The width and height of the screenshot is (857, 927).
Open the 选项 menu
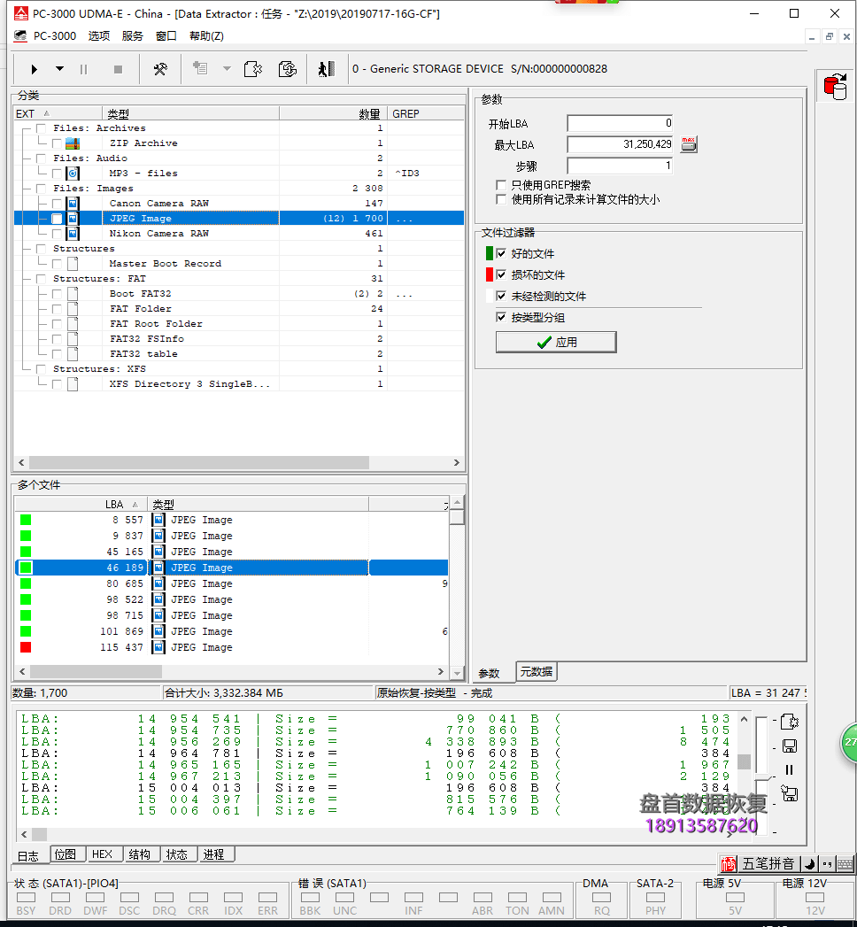coord(99,36)
